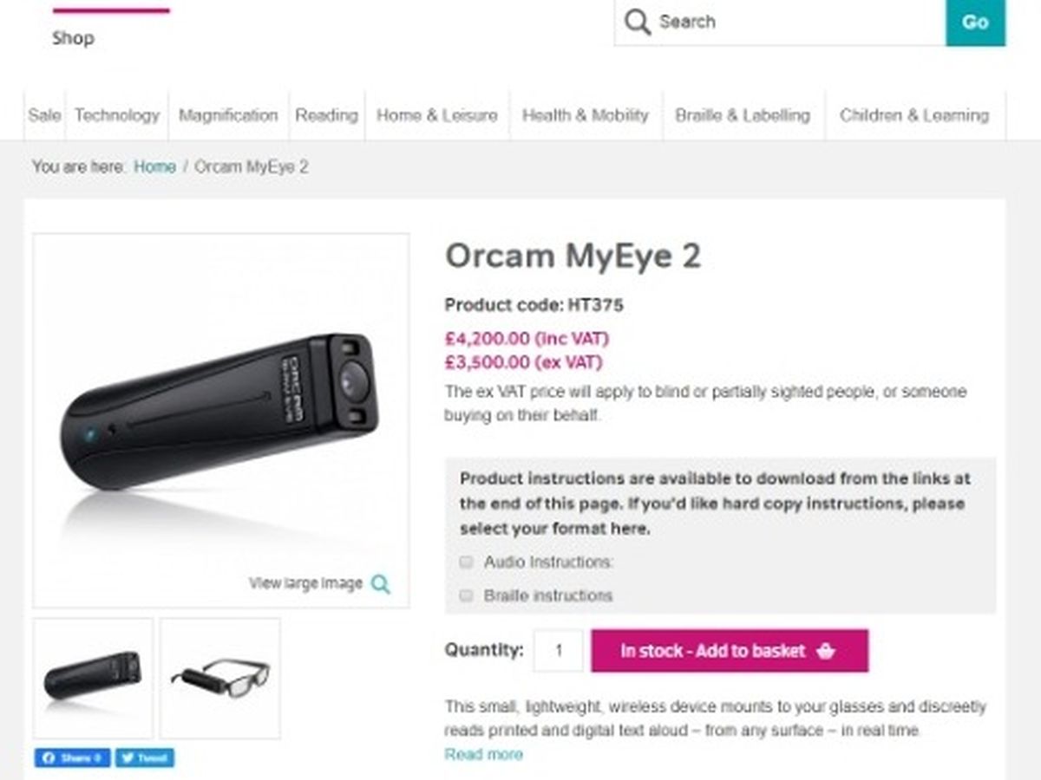
Task: Click the Twitter Tweet button
Action: point(145,757)
